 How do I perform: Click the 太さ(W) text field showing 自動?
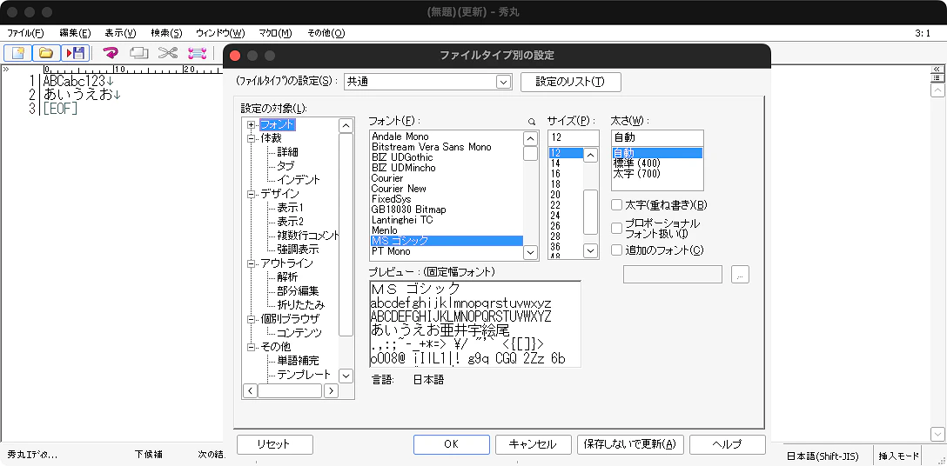pos(657,137)
